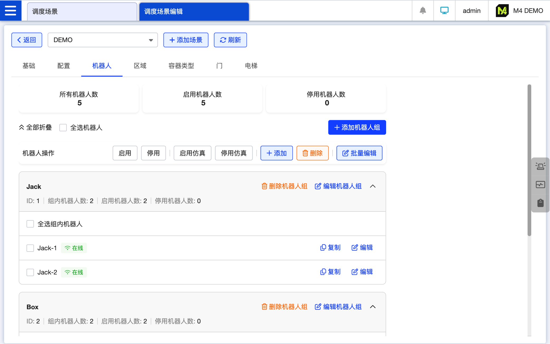This screenshot has height=344, width=550.
Task: Open the DEMO scene dropdown
Action: (x=103, y=40)
